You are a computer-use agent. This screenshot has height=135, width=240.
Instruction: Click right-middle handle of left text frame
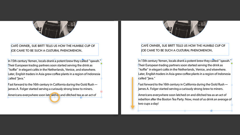point(102,78)
